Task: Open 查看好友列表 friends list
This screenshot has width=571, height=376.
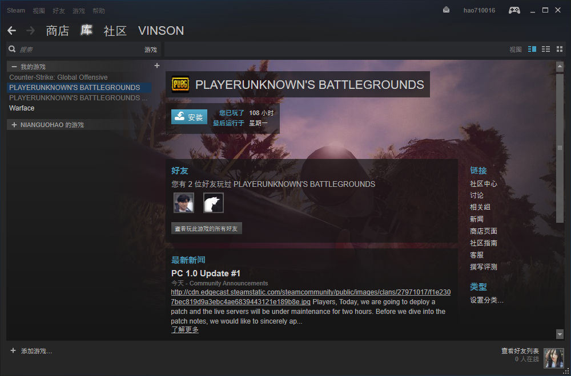Action: [x=520, y=351]
